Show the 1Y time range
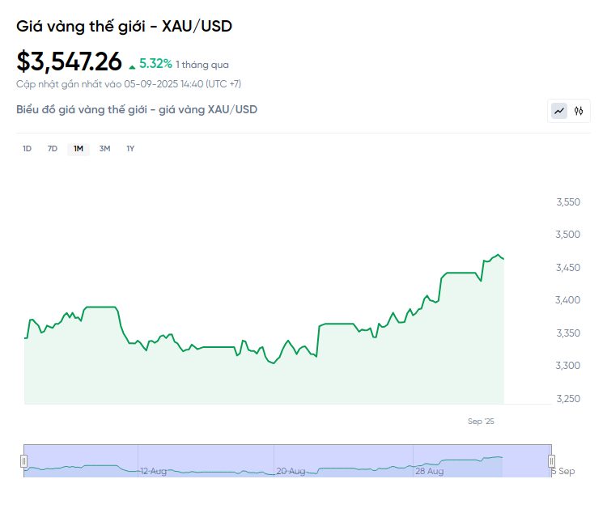This screenshot has height=513, width=607. (130, 148)
